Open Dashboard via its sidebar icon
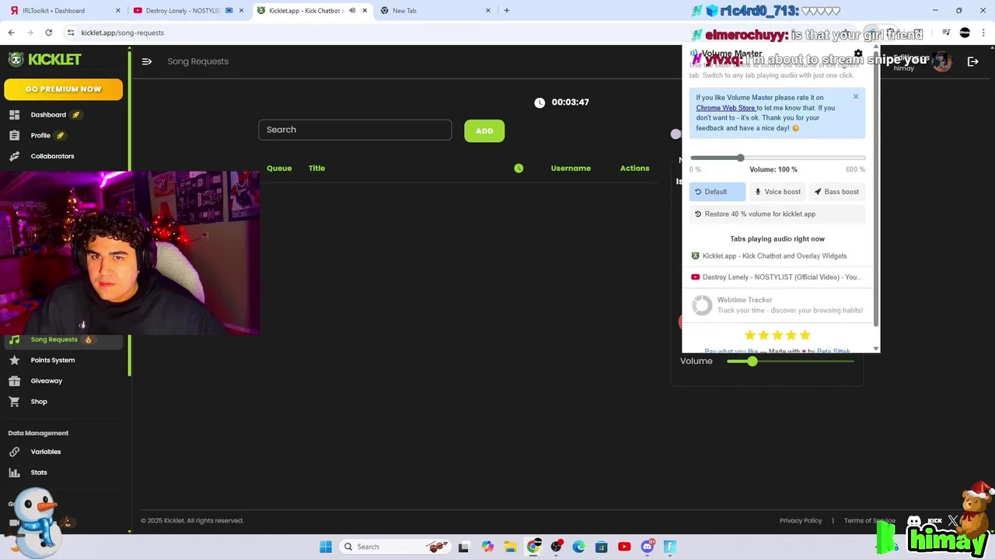Image resolution: width=995 pixels, height=559 pixels. (14, 115)
